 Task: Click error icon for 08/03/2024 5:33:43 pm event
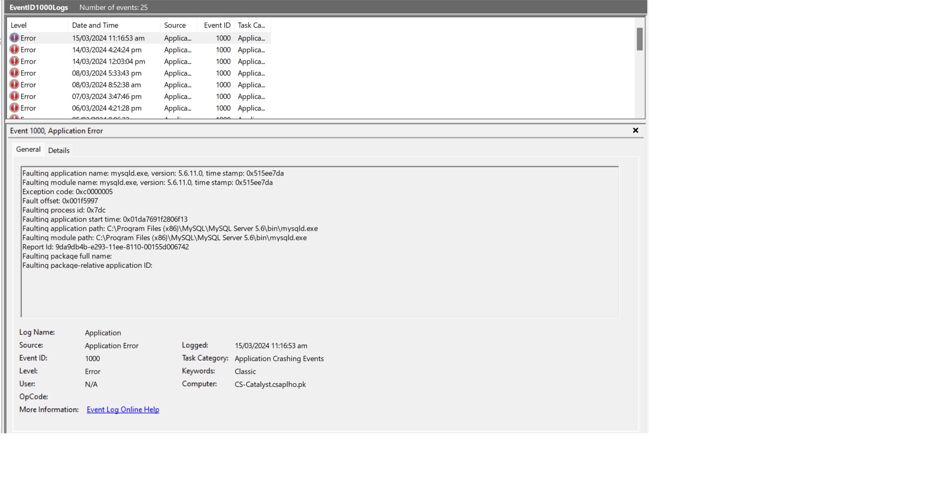pos(14,73)
